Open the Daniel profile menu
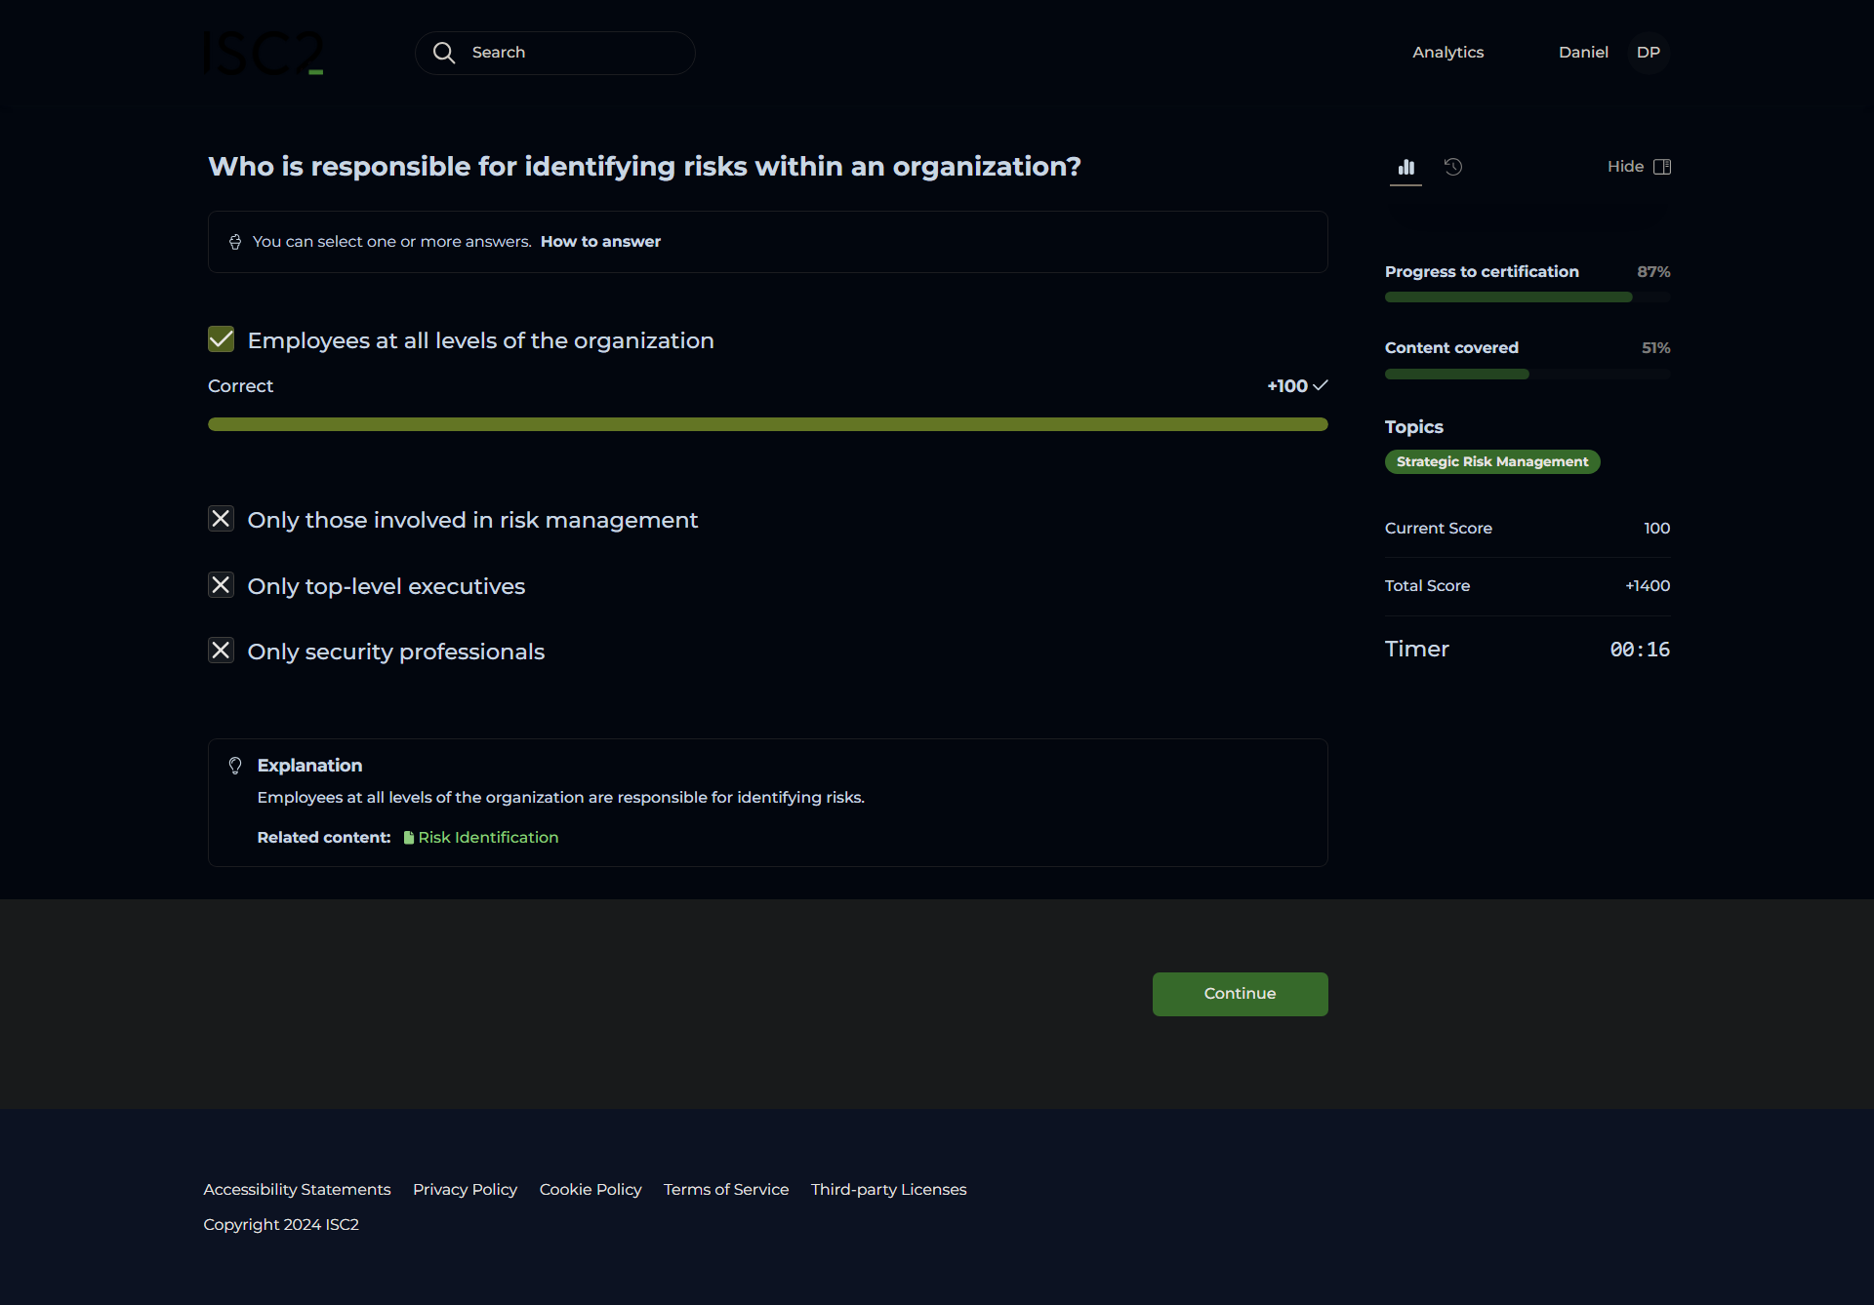 [x=1582, y=53]
